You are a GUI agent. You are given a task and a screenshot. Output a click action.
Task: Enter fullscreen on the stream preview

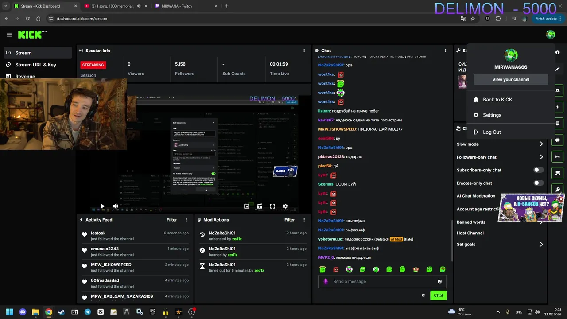[272, 206]
